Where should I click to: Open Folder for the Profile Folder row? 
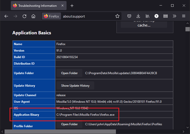click(69, 124)
